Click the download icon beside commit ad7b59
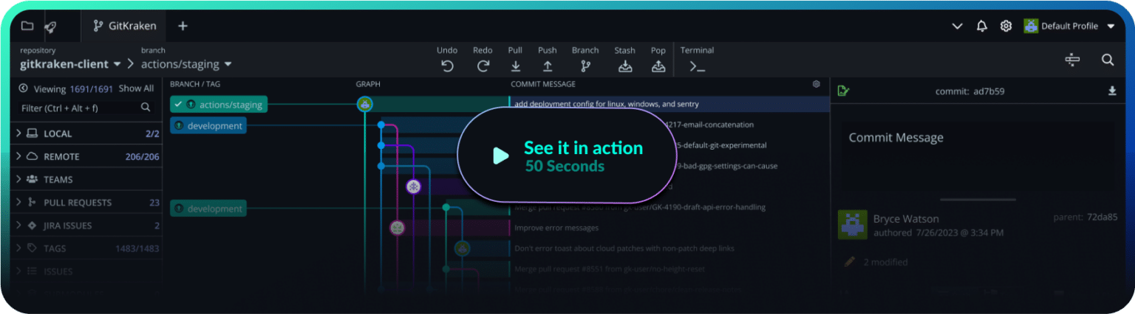Image resolution: width=1135 pixels, height=314 pixels. click(x=1112, y=91)
